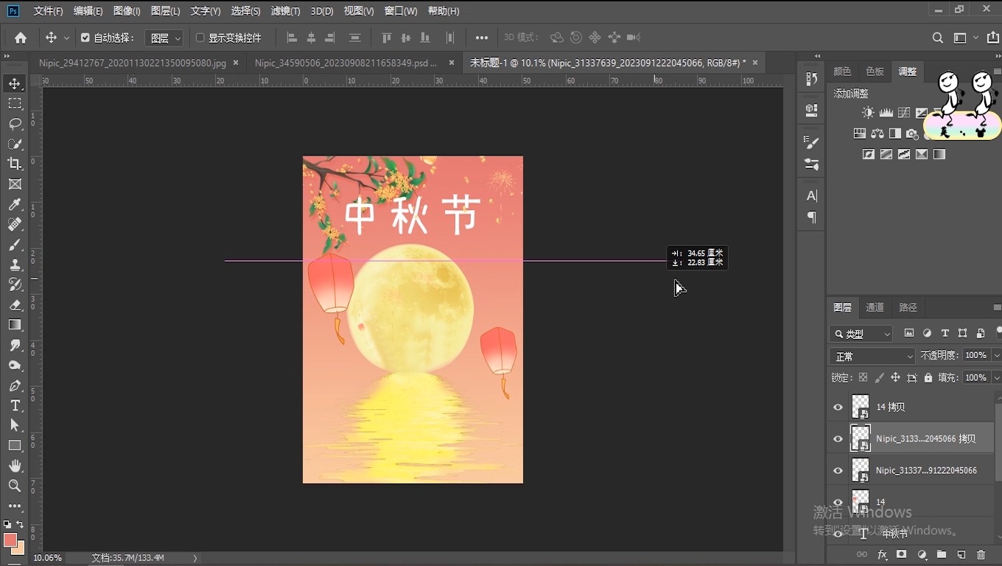Select the Brush tool
Viewport: 1002px width, 566px height.
point(15,245)
